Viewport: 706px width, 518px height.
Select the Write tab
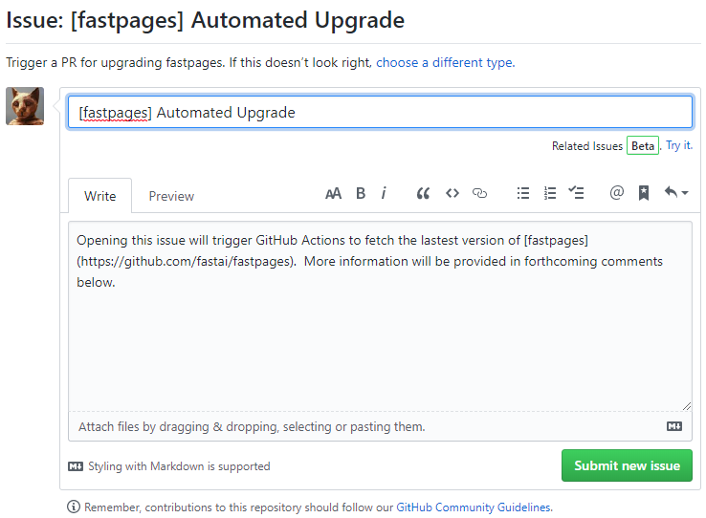click(x=99, y=196)
